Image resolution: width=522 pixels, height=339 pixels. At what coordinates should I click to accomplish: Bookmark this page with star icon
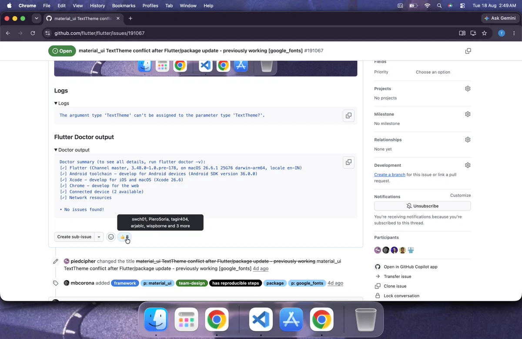[x=484, y=33]
